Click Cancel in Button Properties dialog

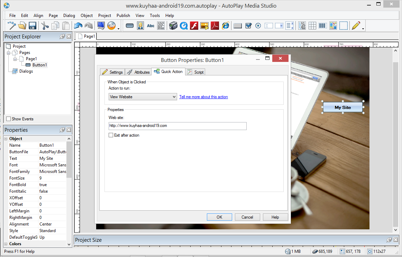(x=247, y=217)
